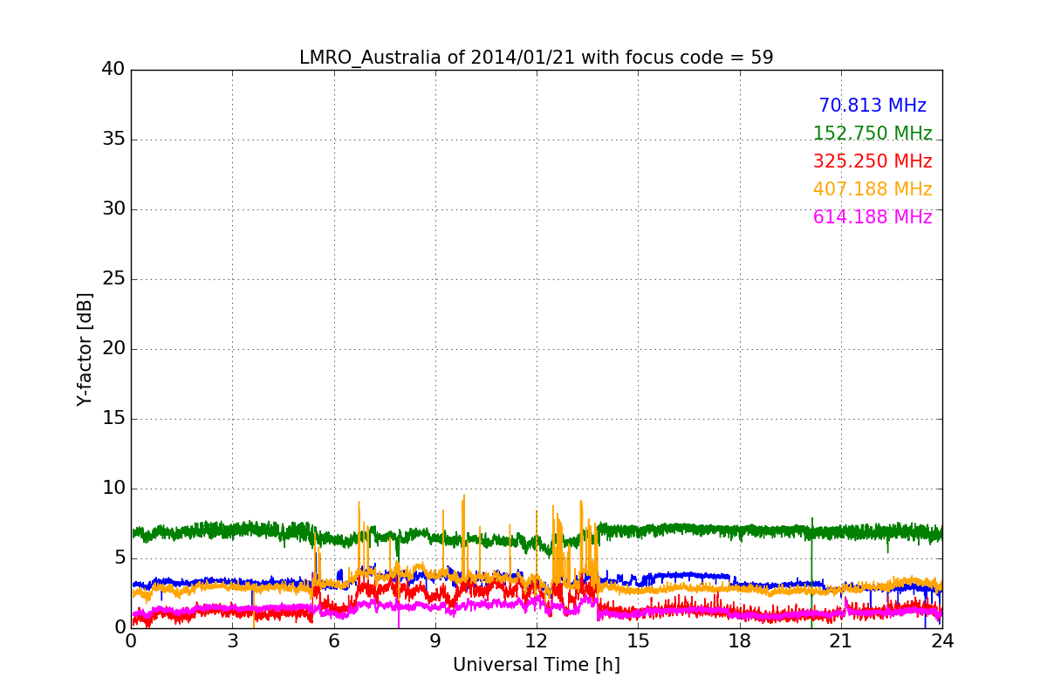This screenshot has width=1047, height=698.
Task: Click the Y-factor [dB] axis label
Action: (x=85, y=349)
